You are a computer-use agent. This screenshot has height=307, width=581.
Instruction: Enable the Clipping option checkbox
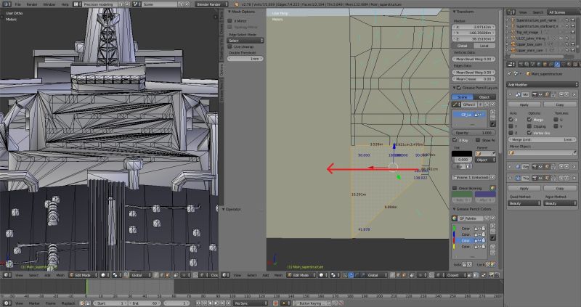click(x=529, y=126)
